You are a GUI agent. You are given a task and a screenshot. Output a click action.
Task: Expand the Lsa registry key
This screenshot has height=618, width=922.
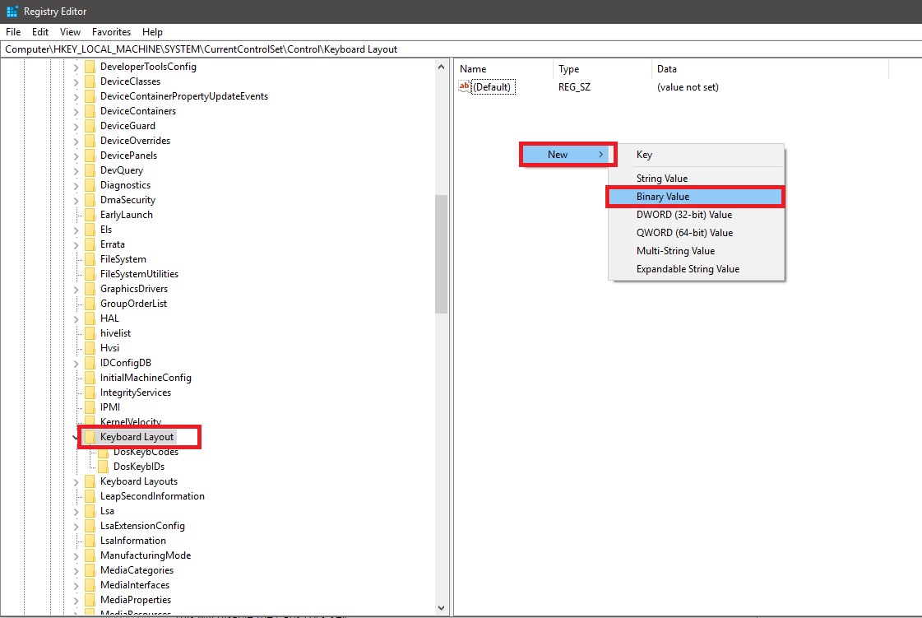click(75, 511)
